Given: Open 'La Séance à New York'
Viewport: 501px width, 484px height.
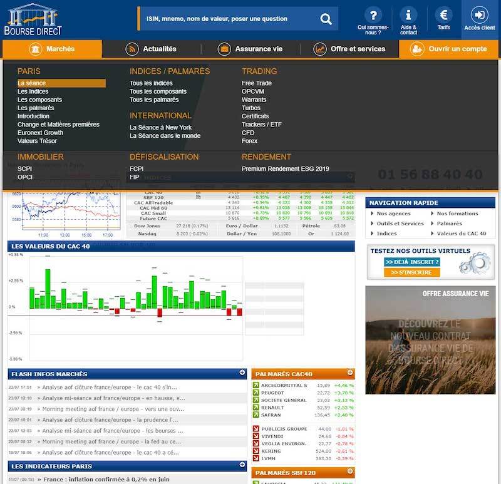Looking at the screenshot, I should 160,128.
